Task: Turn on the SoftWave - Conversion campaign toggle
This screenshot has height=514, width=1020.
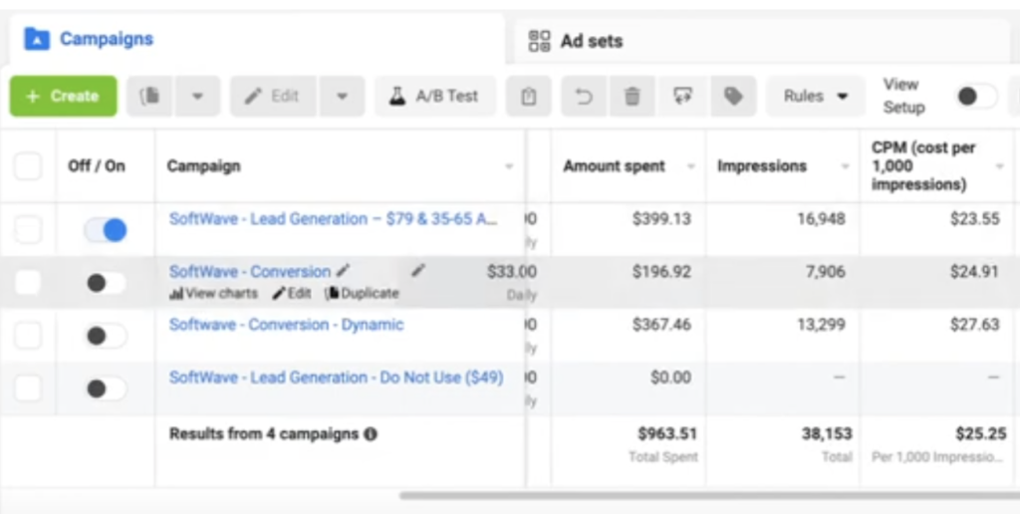Action: point(106,283)
